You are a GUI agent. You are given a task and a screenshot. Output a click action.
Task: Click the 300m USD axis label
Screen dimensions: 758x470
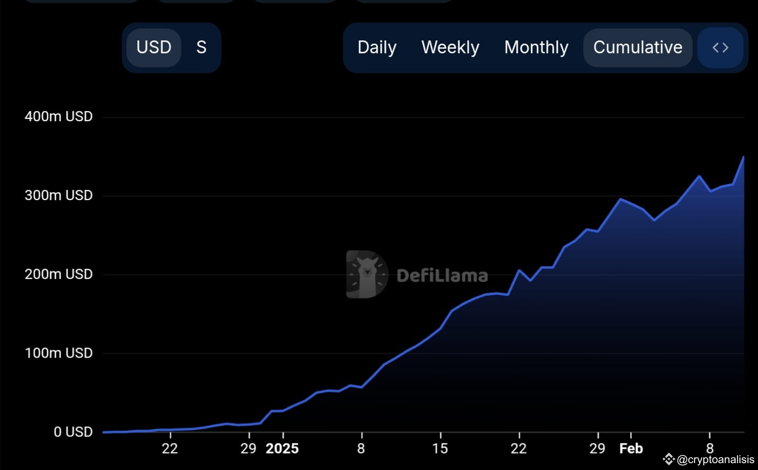click(59, 196)
